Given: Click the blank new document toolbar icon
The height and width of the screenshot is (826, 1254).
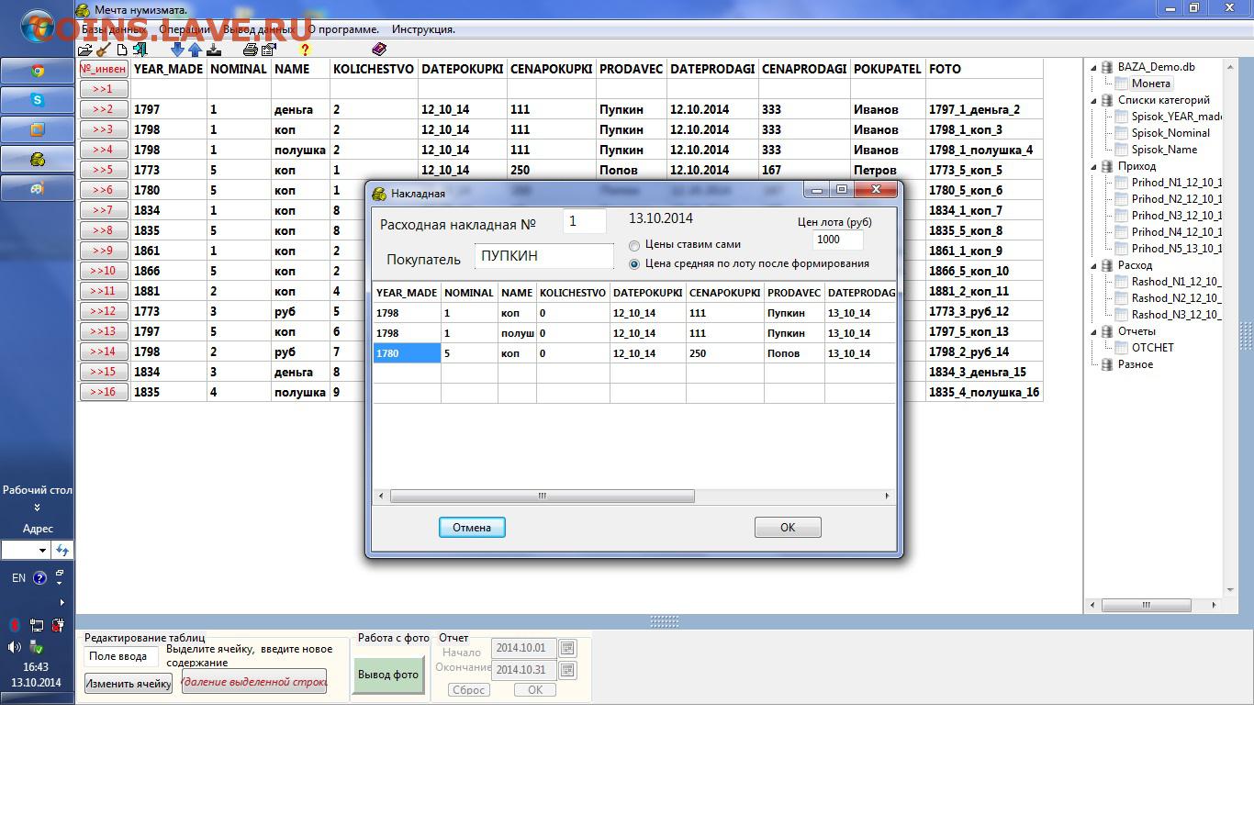Looking at the screenshot, I should [x=122, y=50].
